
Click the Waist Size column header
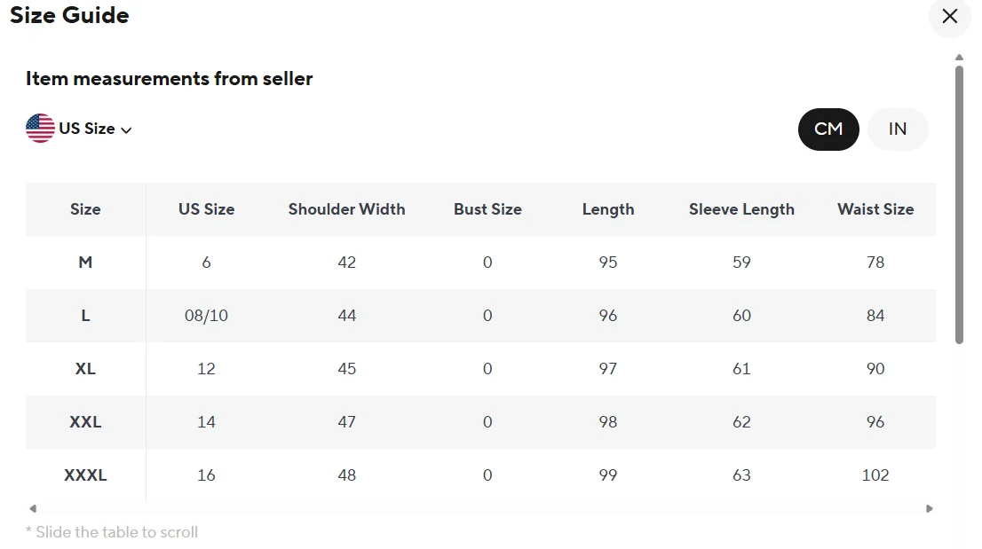coord(875,209)
